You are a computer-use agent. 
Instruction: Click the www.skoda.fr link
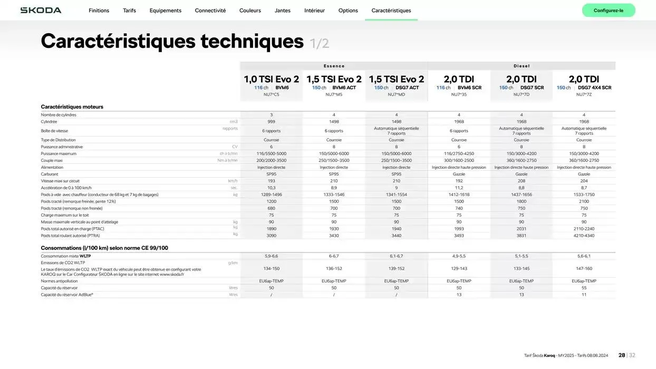click(x=174, y=273)
